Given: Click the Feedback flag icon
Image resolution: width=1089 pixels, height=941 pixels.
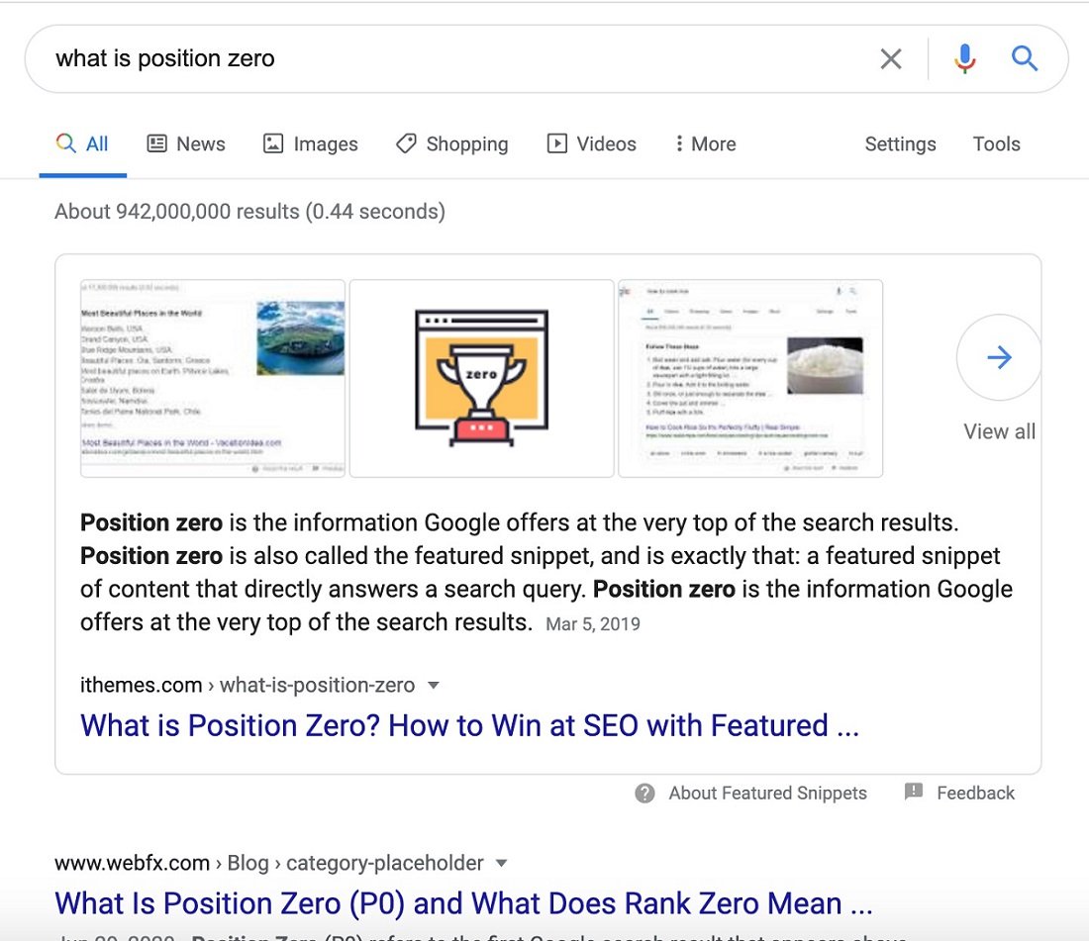Looking at the screenshot, I should click(x=914, y=793).
